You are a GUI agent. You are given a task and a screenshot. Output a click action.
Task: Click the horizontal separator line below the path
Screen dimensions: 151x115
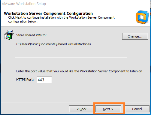click(x=71, y=57)
